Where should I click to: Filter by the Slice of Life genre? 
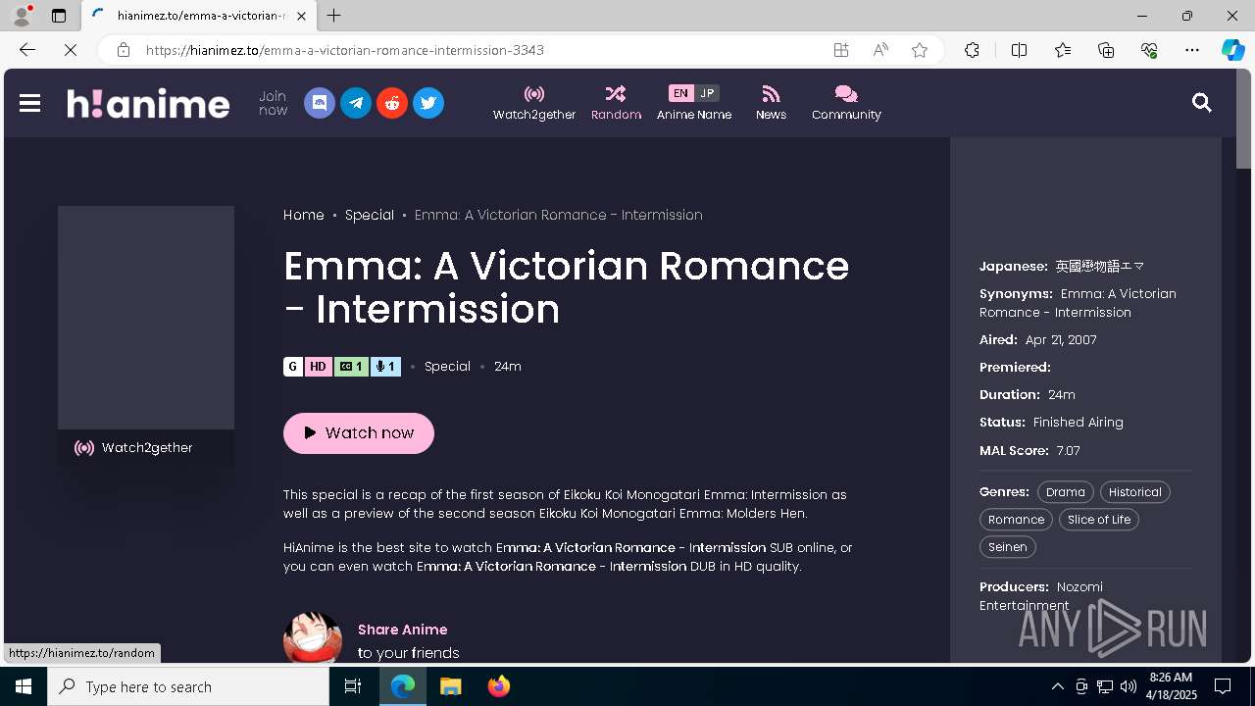pos(1099,520)
